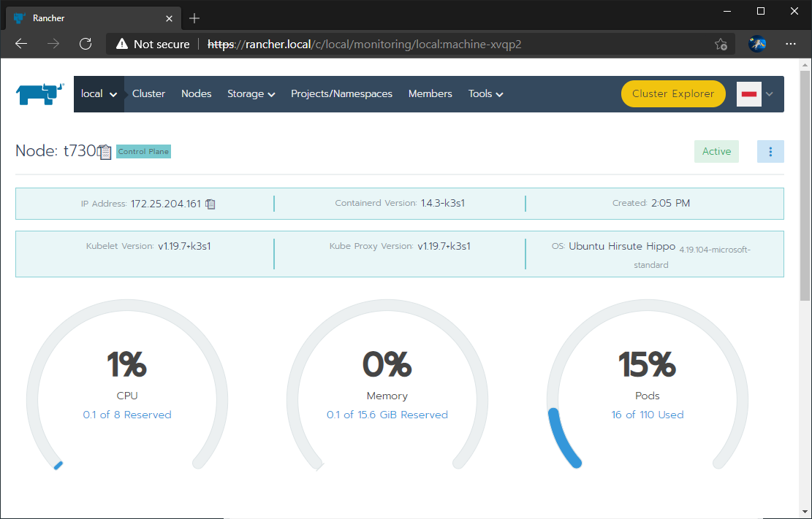Copy the IP address 172.25.204.161
This screenshot has width=812, height=519.
(210, 204)
